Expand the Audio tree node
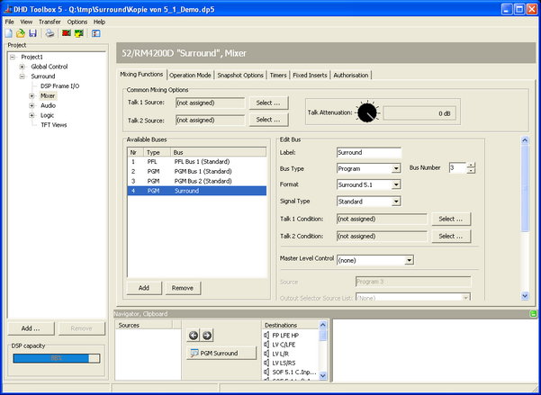 point(31,105)
